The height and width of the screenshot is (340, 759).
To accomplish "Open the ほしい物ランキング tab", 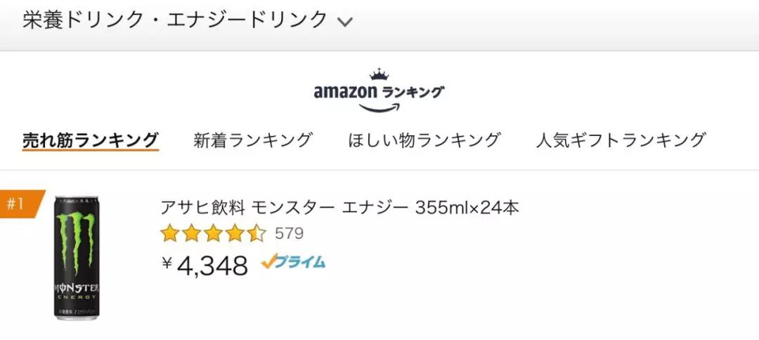I will click(x=424, y=140).
